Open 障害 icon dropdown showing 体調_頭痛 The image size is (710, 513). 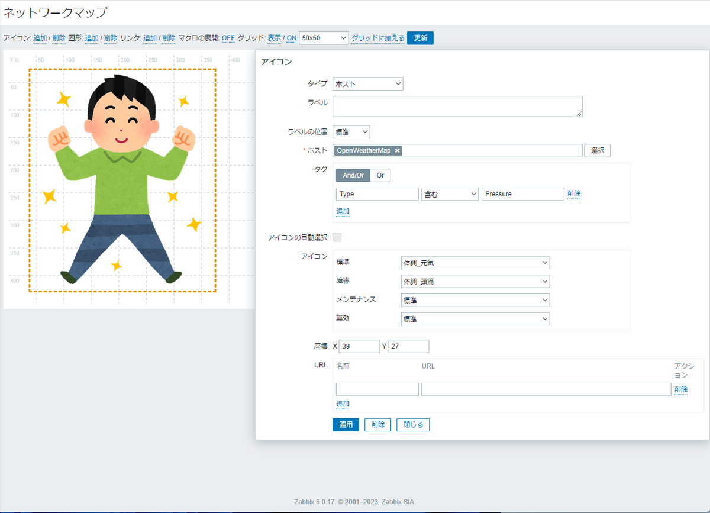475,282
